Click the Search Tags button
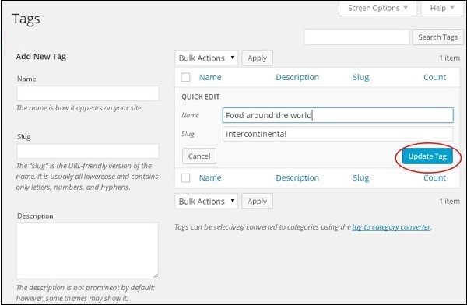The image size is (467, 305). (437, 37)
